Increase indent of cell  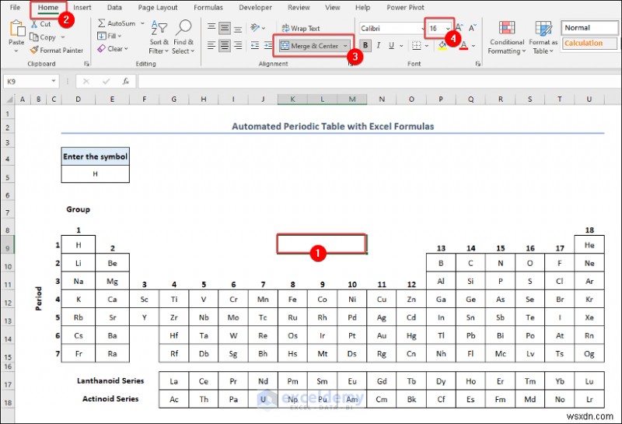267,45
